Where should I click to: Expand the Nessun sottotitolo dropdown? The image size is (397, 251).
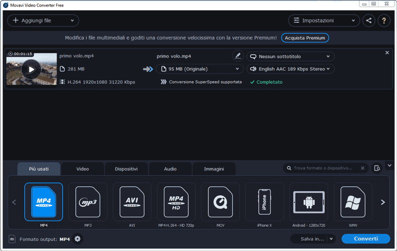[290, 56]
